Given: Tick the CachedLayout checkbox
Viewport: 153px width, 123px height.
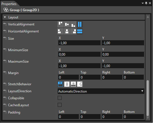Looking at the screenshot, I should click(60, 105).
